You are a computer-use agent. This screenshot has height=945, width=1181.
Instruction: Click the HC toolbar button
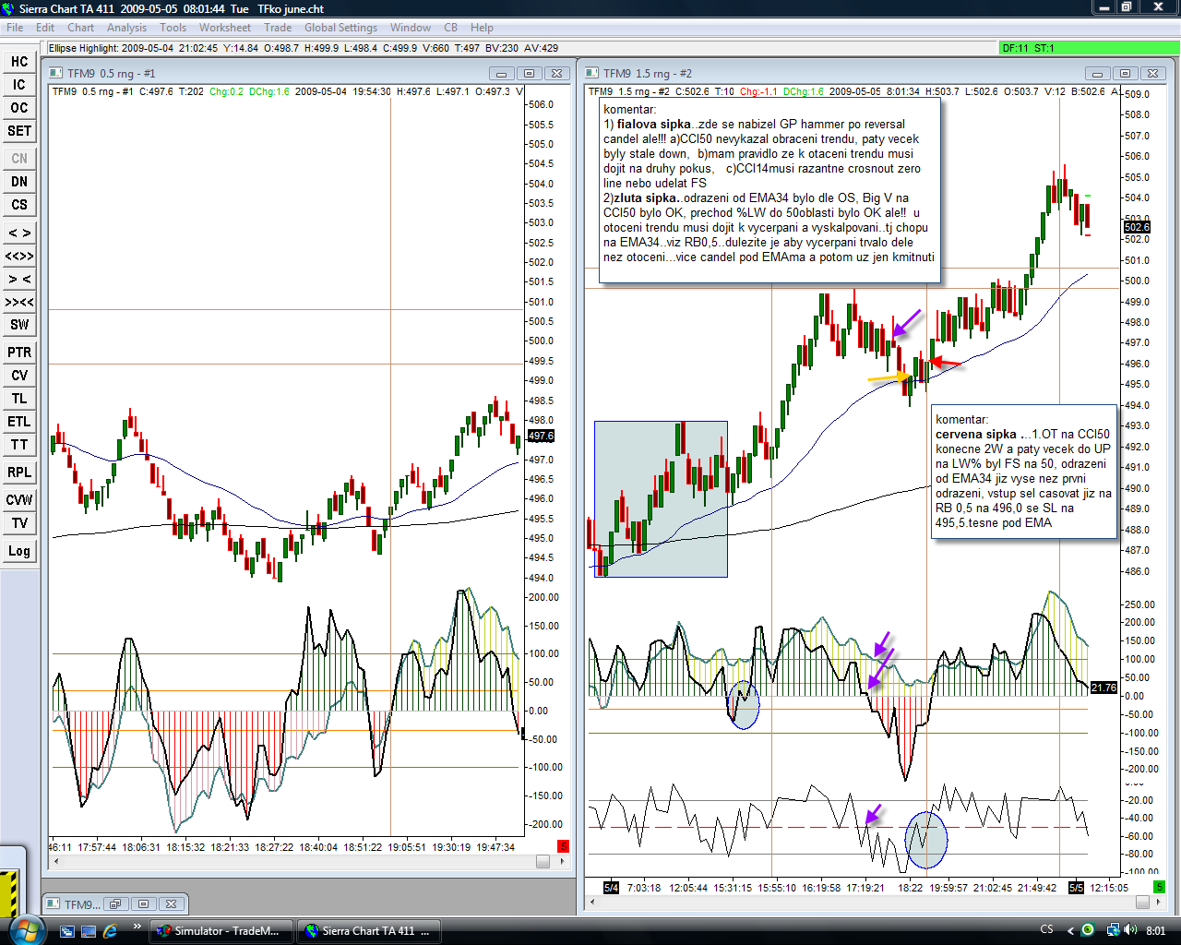point(19,62)
